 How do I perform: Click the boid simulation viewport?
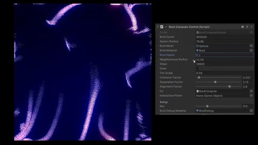click(83, 72)
